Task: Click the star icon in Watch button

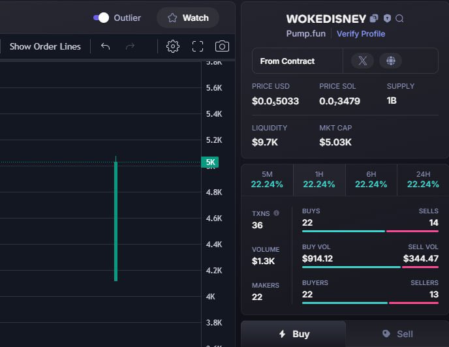Action: [x=172, y=18]
